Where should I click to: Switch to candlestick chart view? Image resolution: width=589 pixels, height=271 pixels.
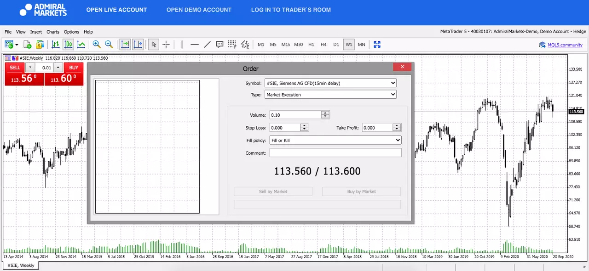pyautogui.click(x=68, y=45)
